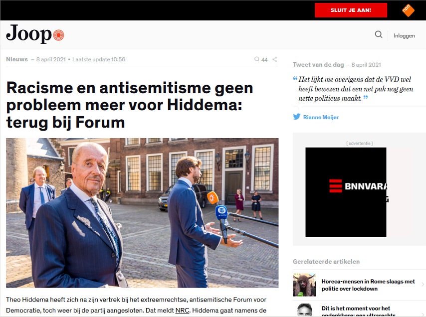Screen dimensions: 426x317
Task: Open the main Hiddema article photo
Action: (142, 213)
